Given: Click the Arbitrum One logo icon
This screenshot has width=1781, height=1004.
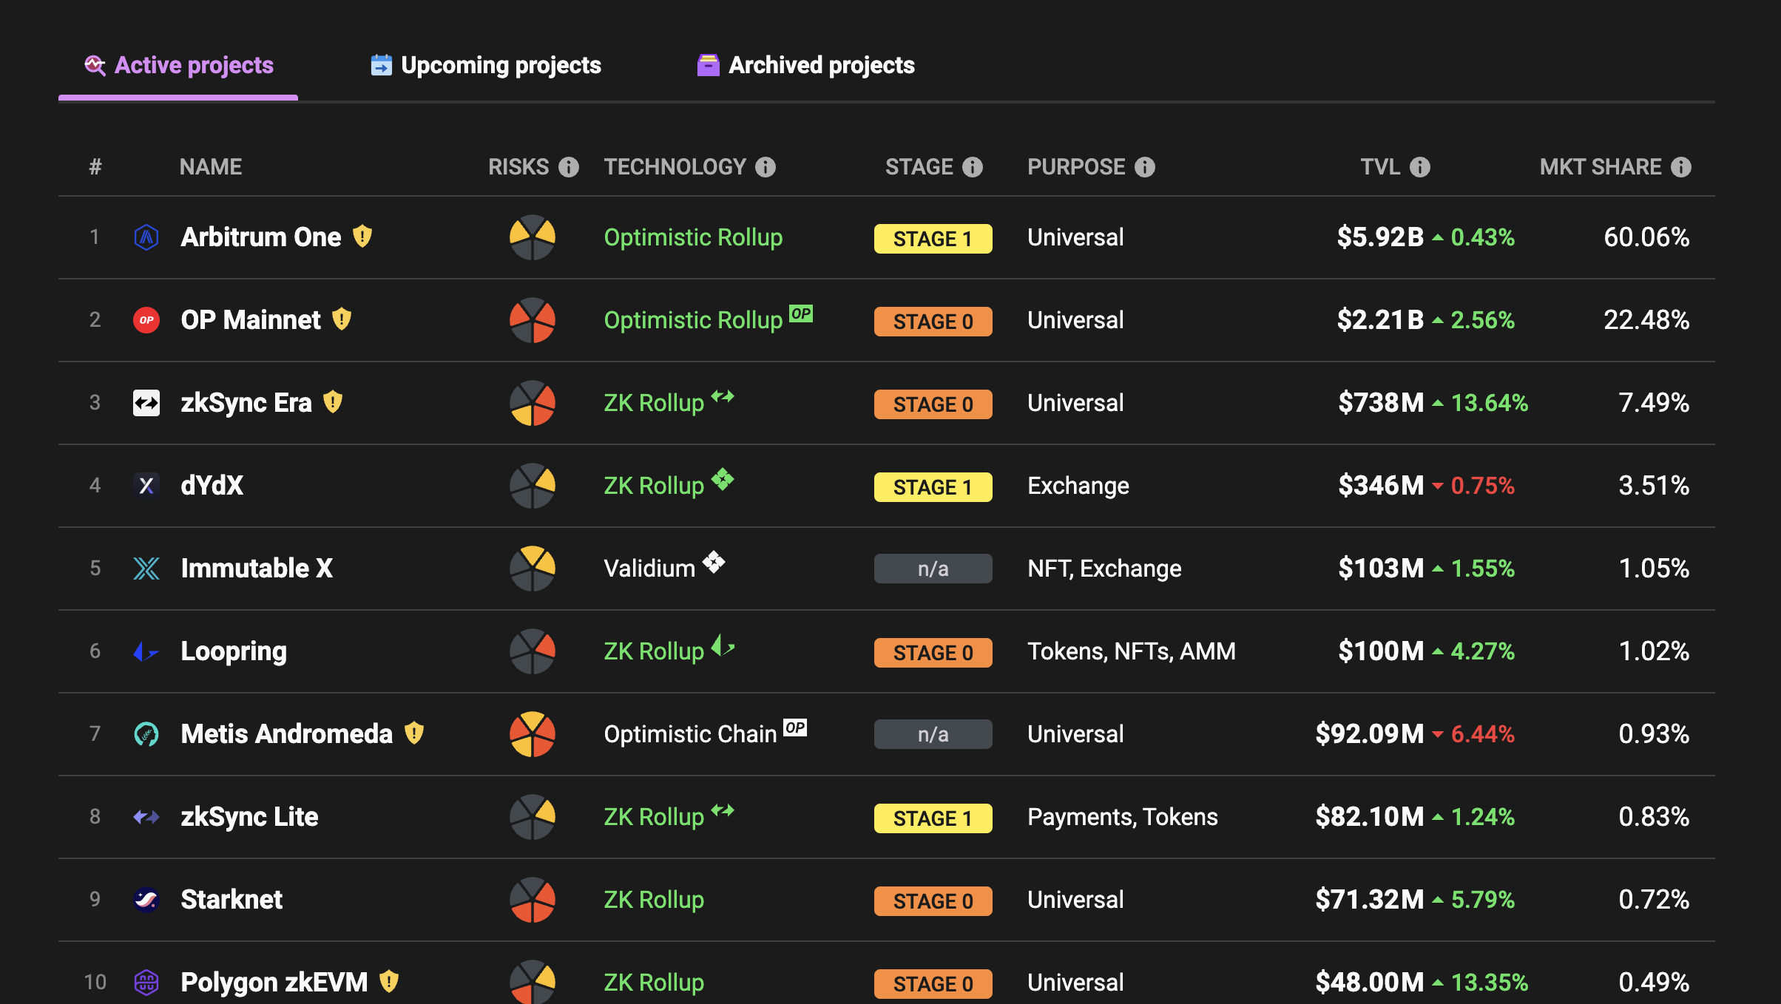Looking at the screenshot, I should (146, 237).
